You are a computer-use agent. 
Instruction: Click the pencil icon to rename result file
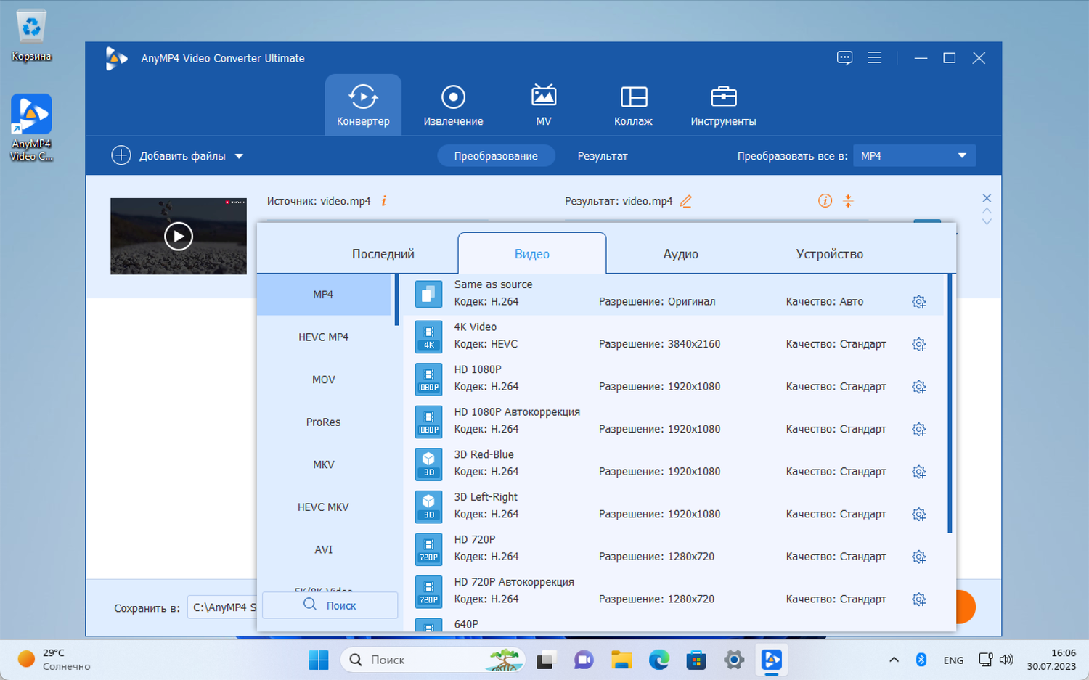[x=685, y=201]
